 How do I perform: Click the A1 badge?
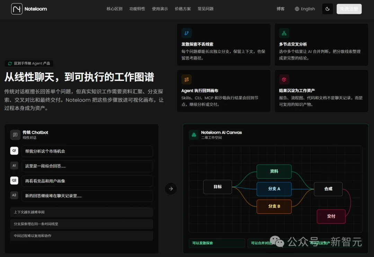(14, 166)
